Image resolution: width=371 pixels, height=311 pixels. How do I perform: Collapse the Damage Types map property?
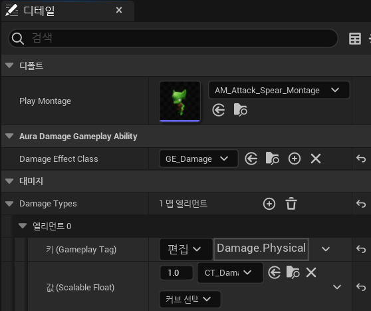point(9,204)
